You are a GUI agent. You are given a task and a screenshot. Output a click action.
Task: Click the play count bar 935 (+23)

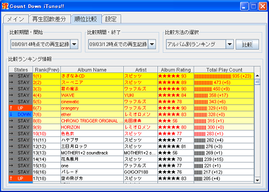[x=224, y=76]
